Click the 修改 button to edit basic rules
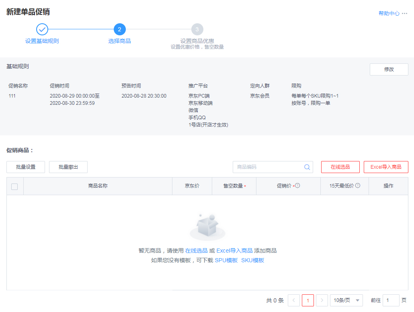Image resolution: width=414 pixels, height=312 pixels. point(389,69)
